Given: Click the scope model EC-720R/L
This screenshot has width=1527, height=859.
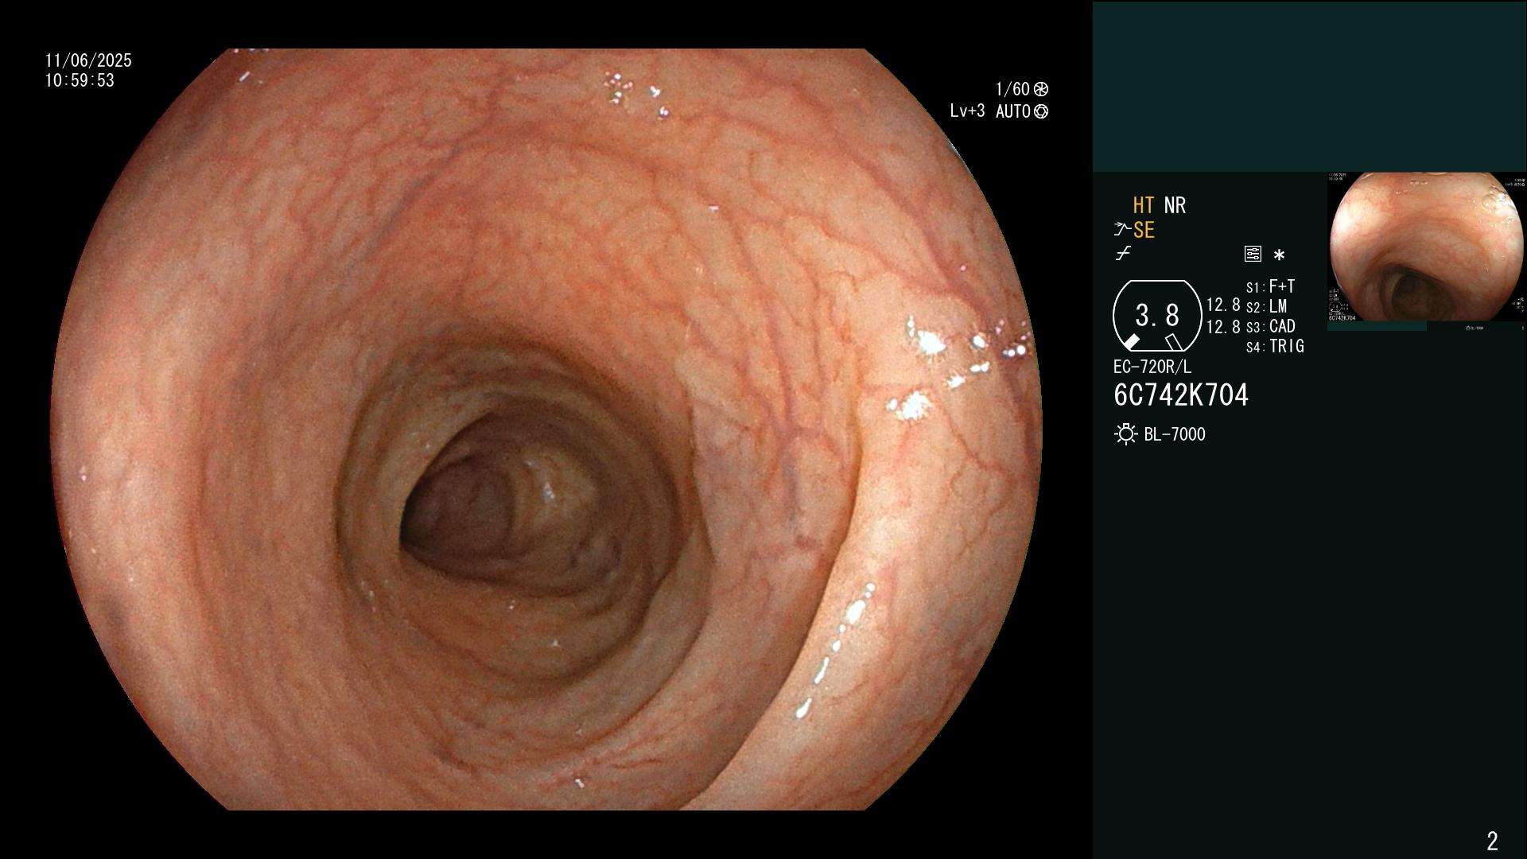Looking at the screenshot, I should 1152,367.
